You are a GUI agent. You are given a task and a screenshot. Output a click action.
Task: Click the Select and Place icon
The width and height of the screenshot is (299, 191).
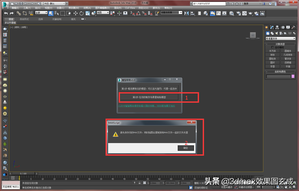(x=94, y=13)
